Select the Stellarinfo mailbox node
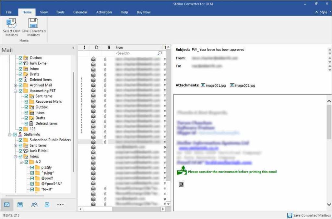This screenshot has width=332, height=219. pos(32,134)
